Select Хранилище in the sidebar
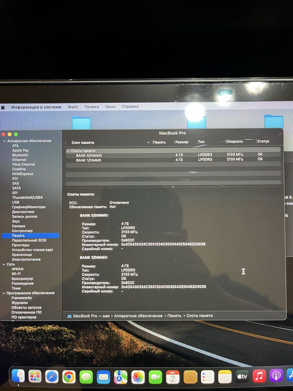The height and width of the screenshot is (391, 293). pos(21,255)
